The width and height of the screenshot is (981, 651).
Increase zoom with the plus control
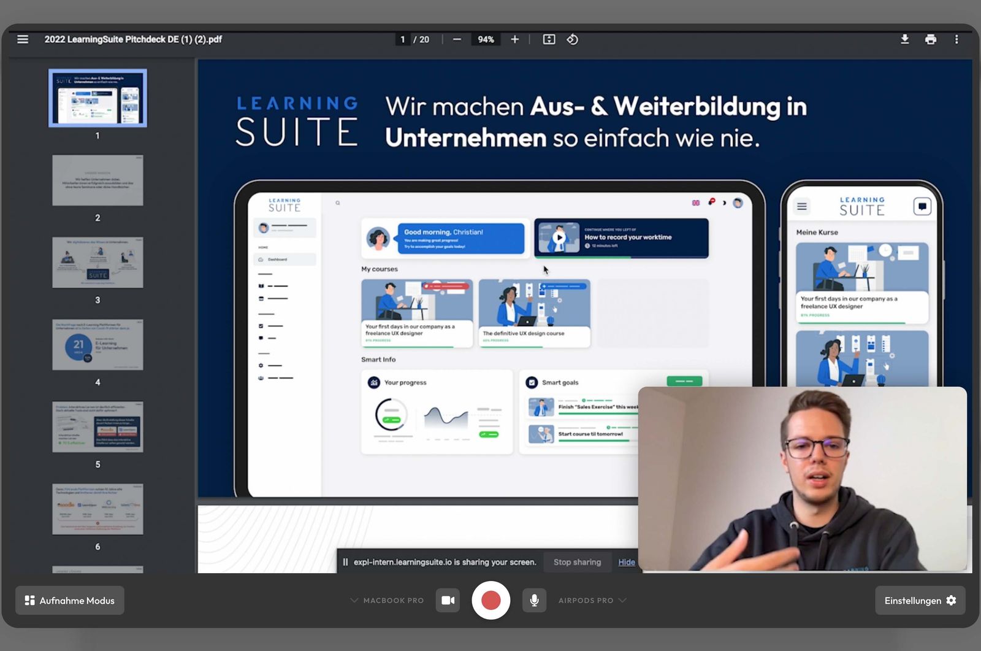[514, 39]
